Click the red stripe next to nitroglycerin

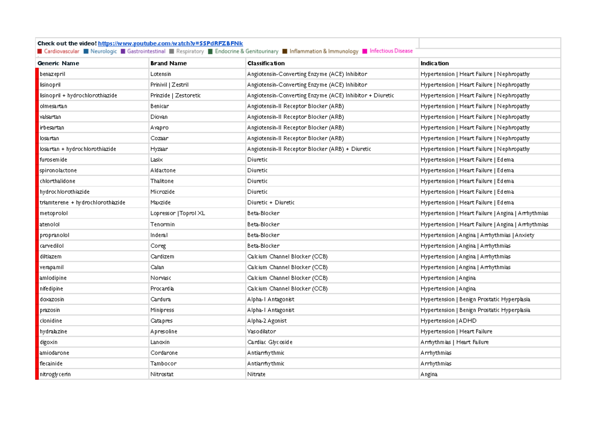pyautogui.click(x=37, y=374)
